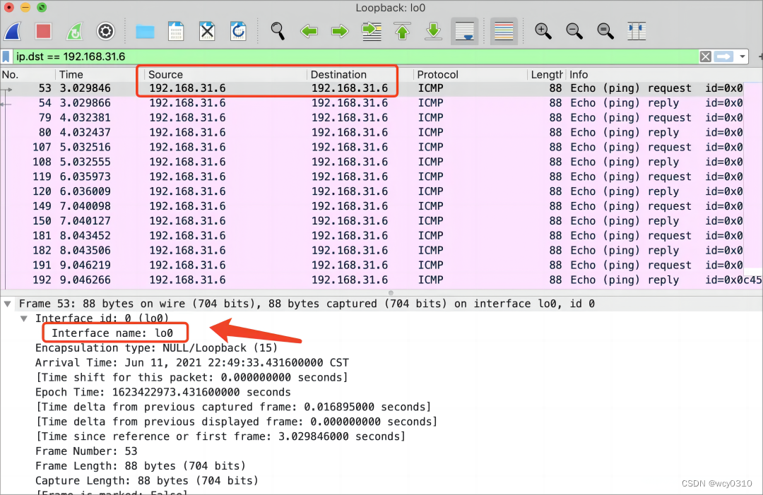This screenshot has height=495, width=763.
Task: Toggle packet colorizing rules
Action: [504, 32]
